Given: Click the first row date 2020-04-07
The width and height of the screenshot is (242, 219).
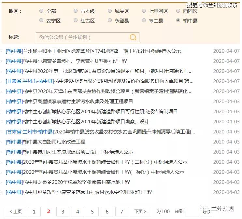Looking at the screenshot, I should coord(226,51).
